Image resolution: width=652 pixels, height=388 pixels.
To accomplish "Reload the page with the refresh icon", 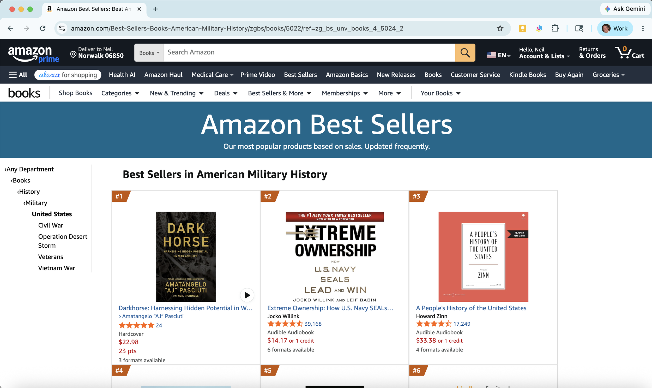I will coord(43,28).
